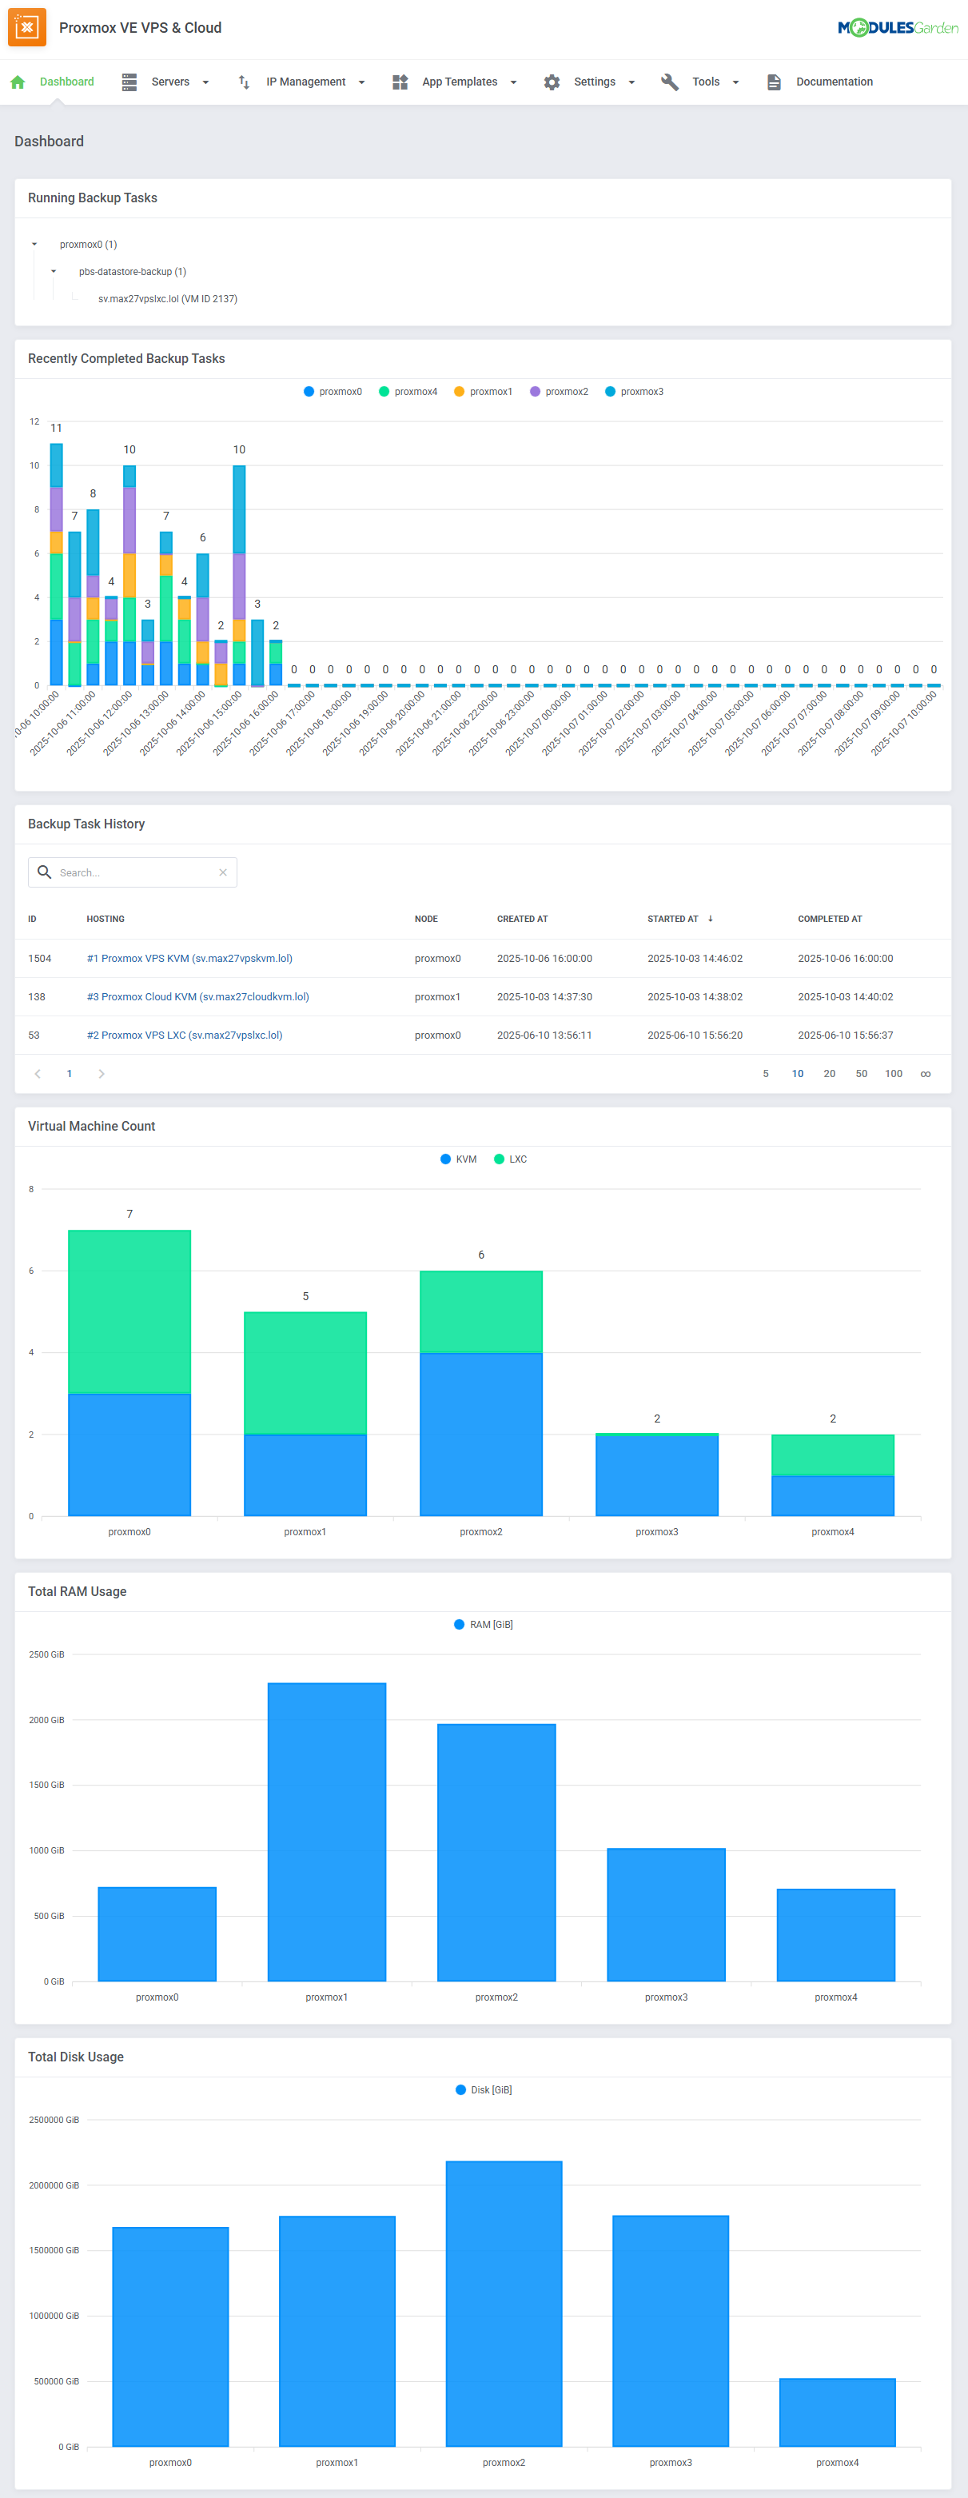The width and height of the screenshot is (968, 2498).
Task: Open the Tools menu
Action: [x=705, y=82]
